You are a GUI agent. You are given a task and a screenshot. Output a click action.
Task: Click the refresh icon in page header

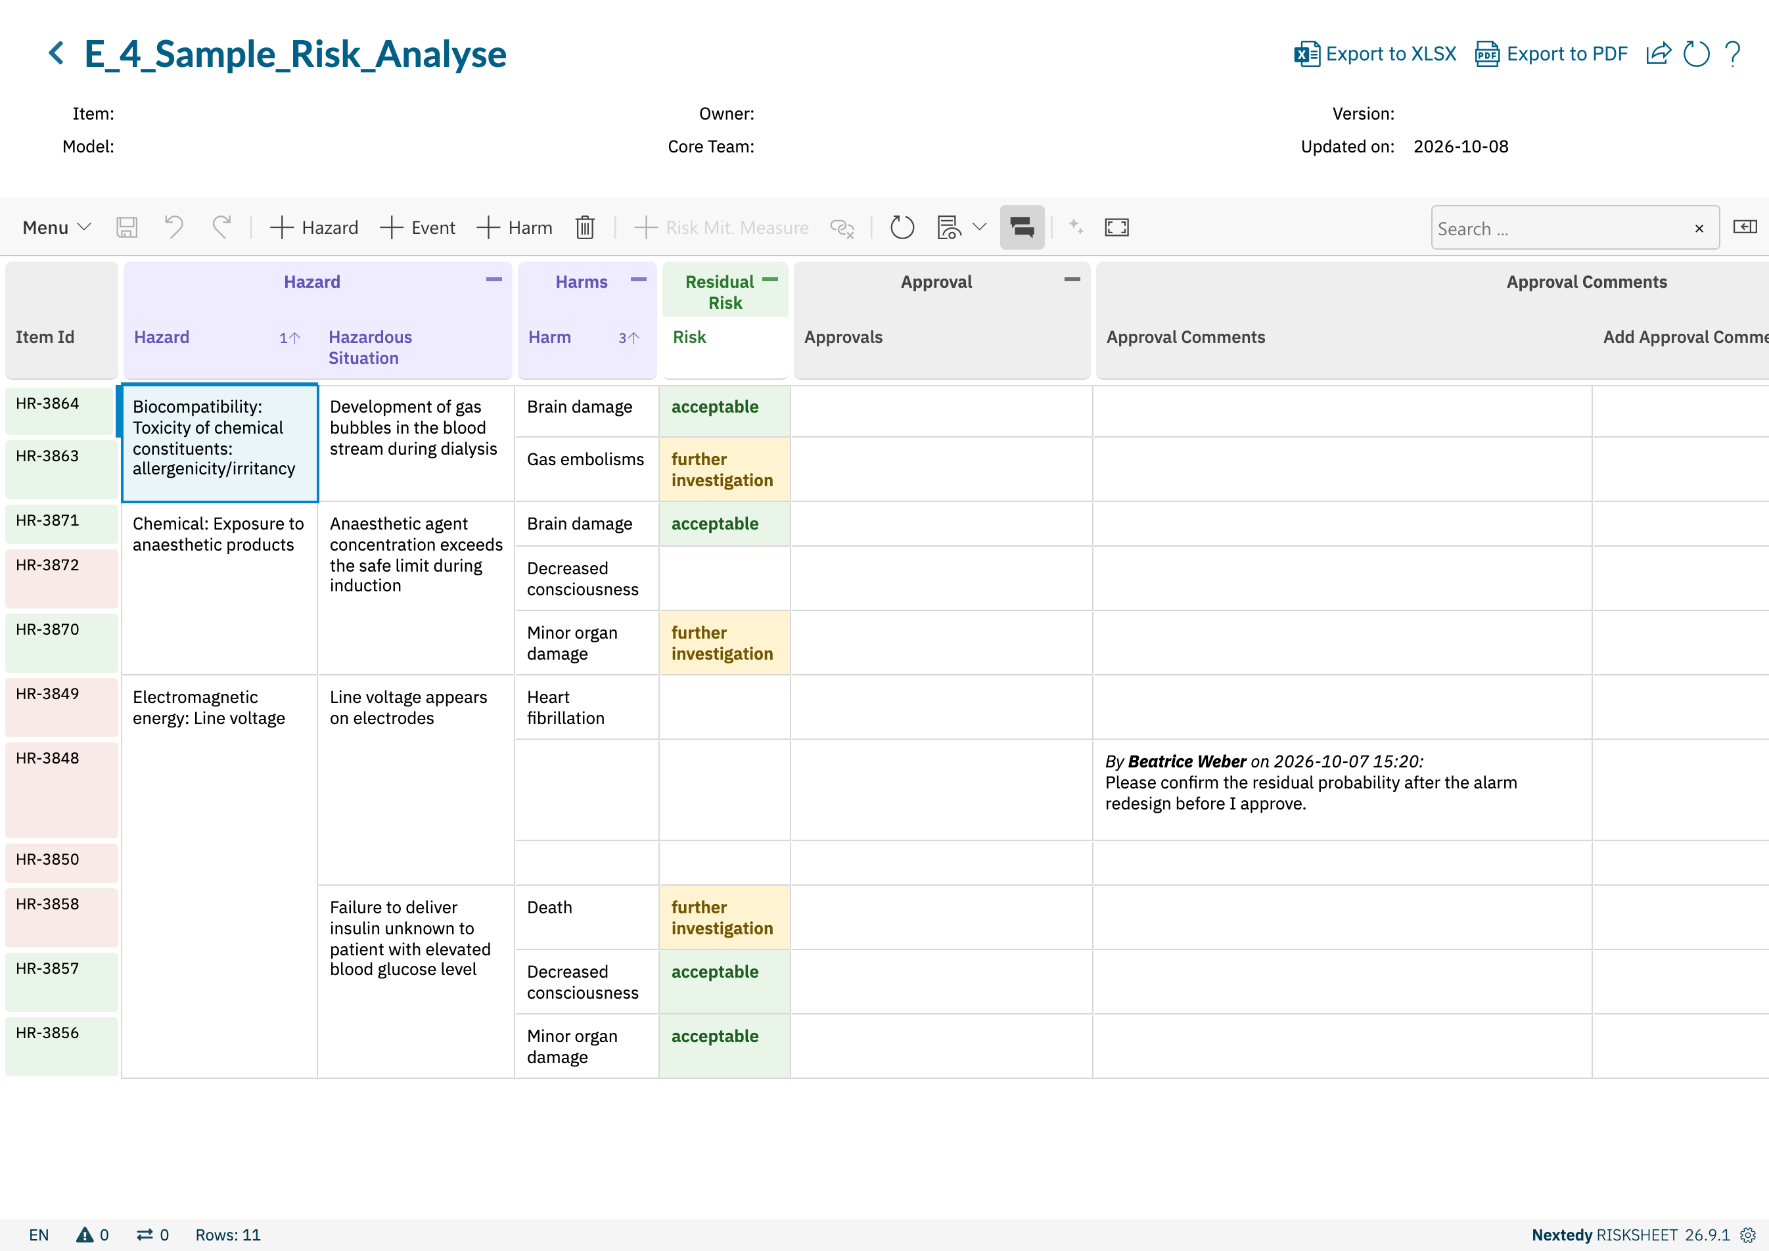1696,54
